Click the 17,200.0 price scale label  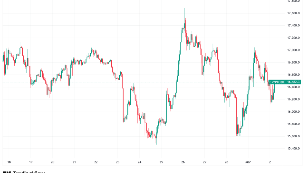point(293,38)
